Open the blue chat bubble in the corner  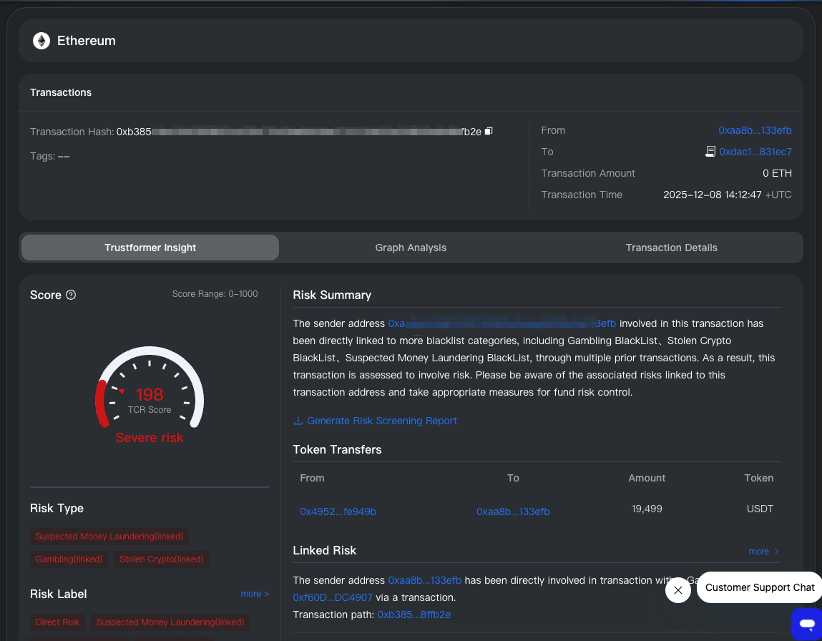pyautogui.click(x=807, y=625)
